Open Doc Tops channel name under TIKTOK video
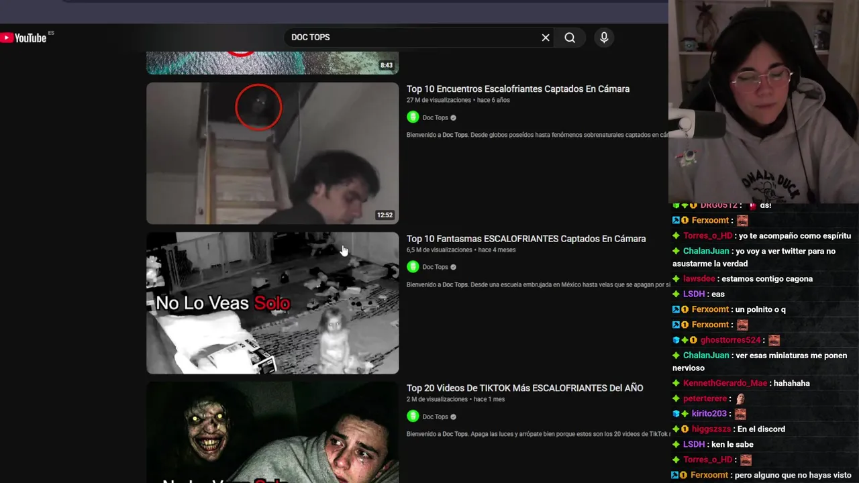Screen dimensions: 859x483 [435, 417]
